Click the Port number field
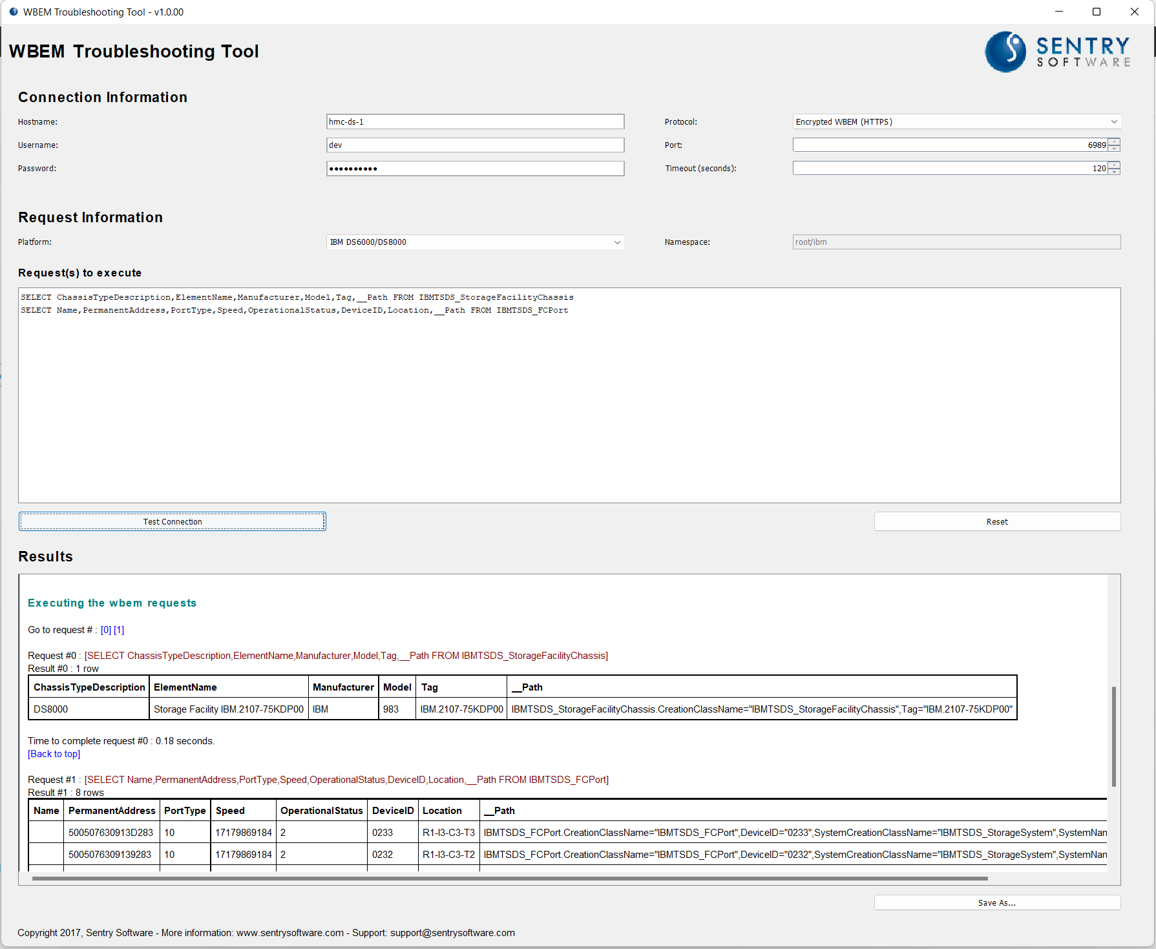 951,145
